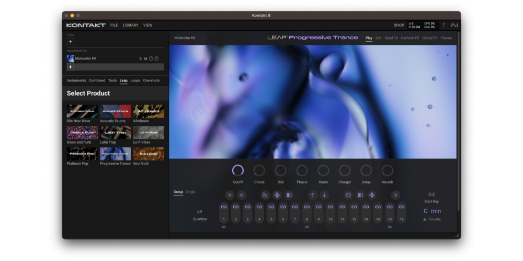The width and height of the screenshot is (523, 261).
Task: Click the diamond pattern icon above pad 5
Action: (277, 195)
